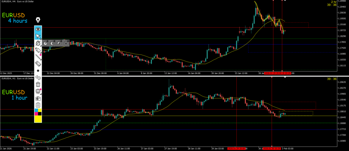This screenshot has width=349, height=151.
Task: Click the white chart shift triangle on H1 chart
Action: pyautogui.click(x=285, y=77)
